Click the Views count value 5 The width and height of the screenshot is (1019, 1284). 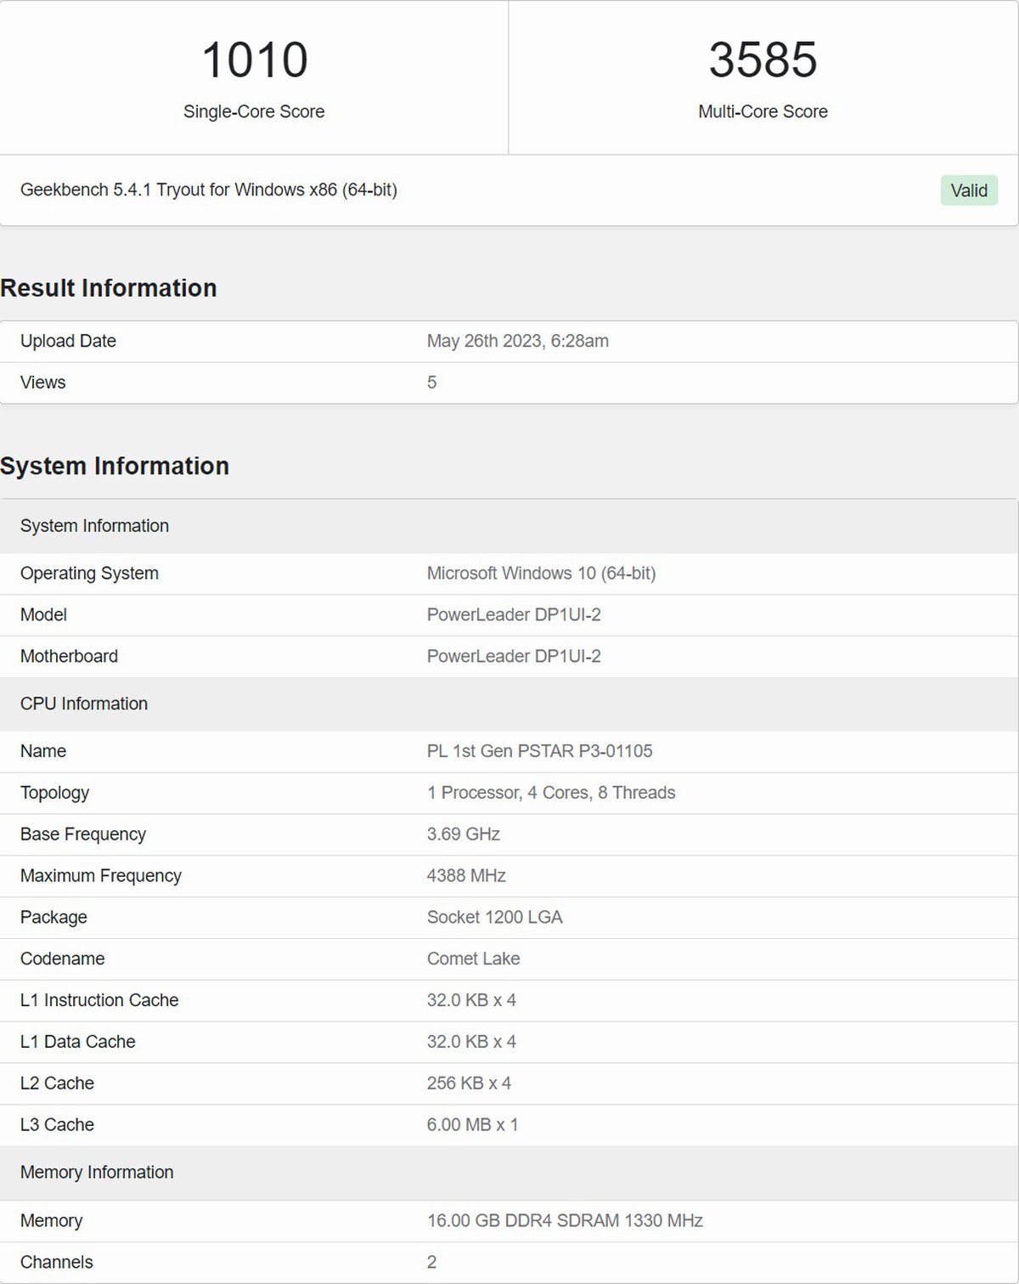click(x=431, y=382)
